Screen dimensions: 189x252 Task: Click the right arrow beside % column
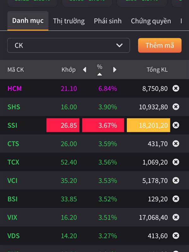point(115,70)
